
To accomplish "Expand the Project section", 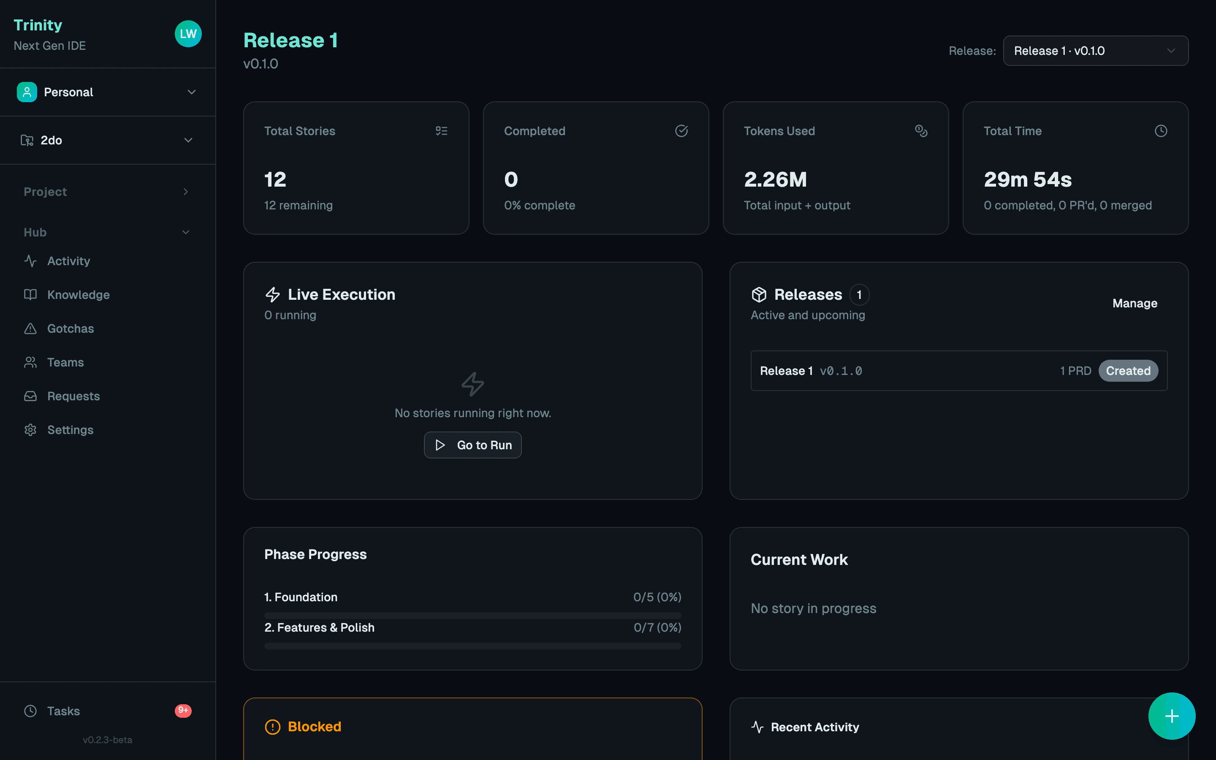I will click(108, 192).
